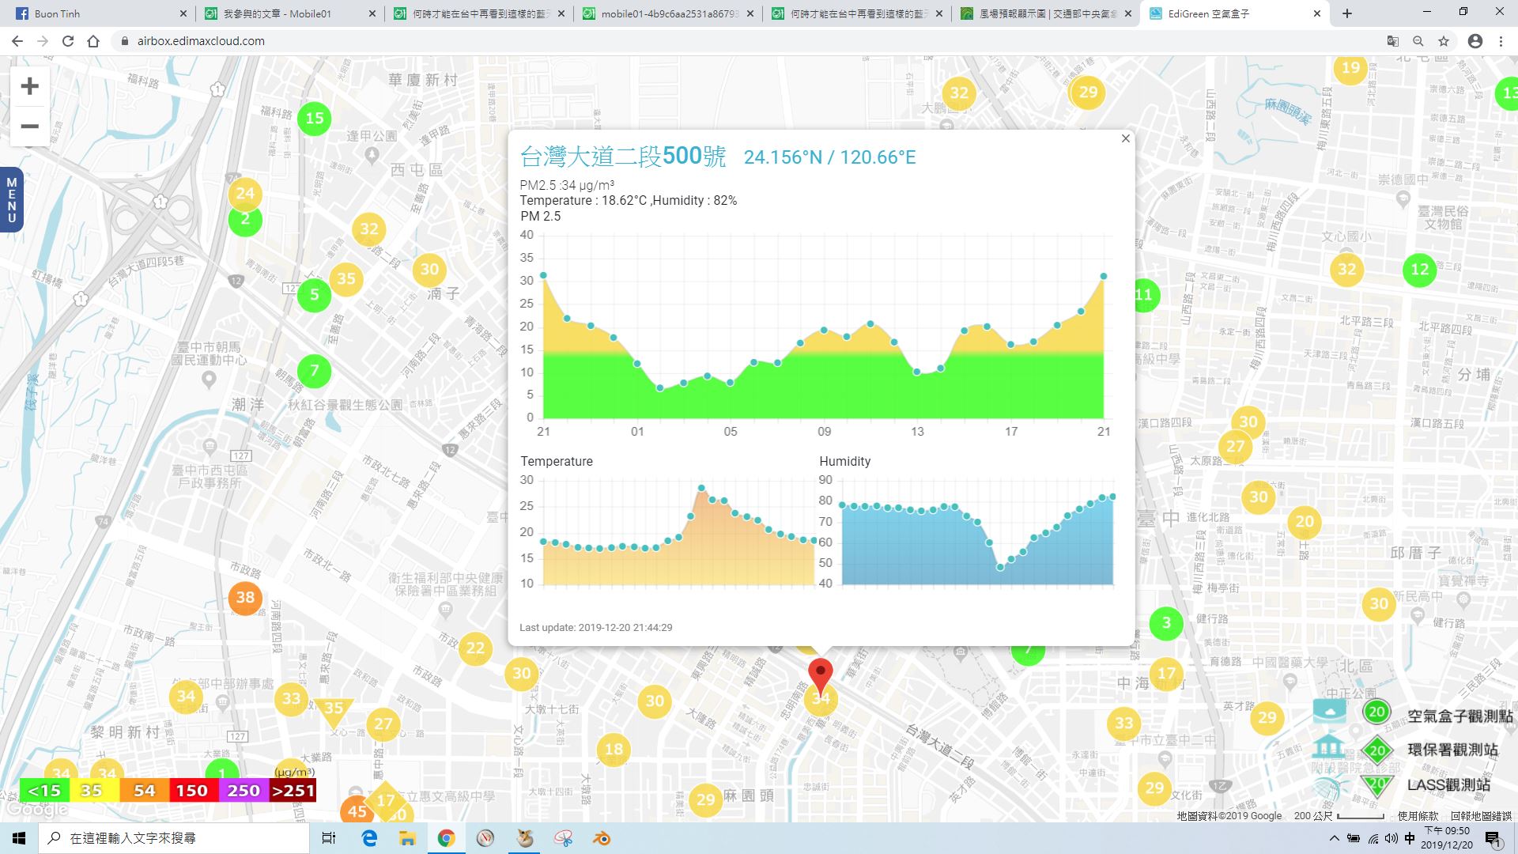Click the green 7 marker near 朝馬
Screen dimensions: 1518x854
click(x=315, y=371)
